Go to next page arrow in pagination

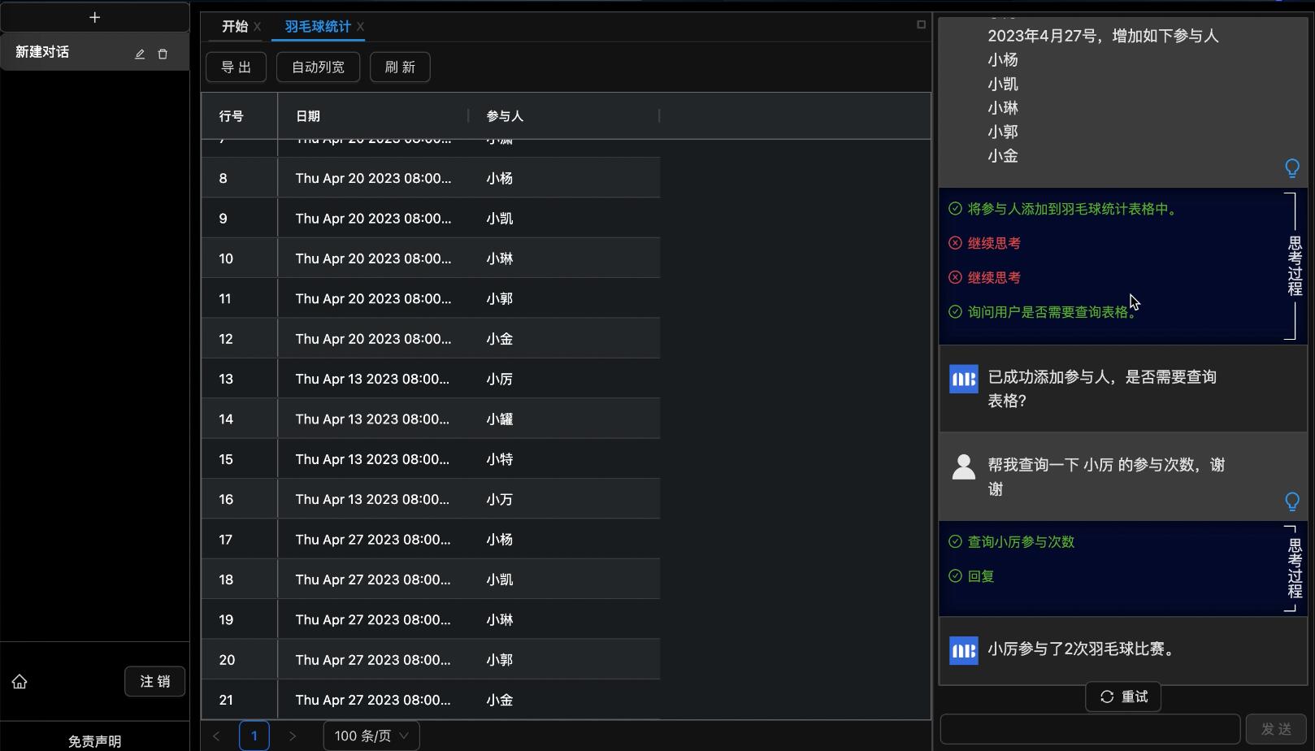(x=293, y=736)
